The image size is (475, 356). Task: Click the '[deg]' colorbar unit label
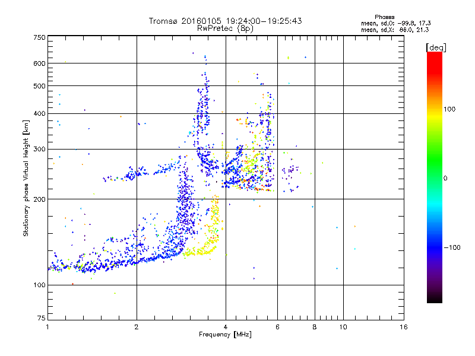(x=436, y=47)
